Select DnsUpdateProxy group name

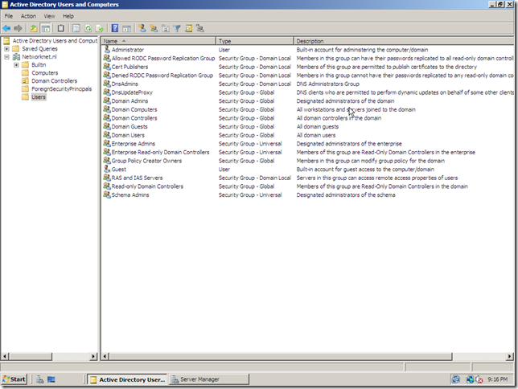point(132,92)
